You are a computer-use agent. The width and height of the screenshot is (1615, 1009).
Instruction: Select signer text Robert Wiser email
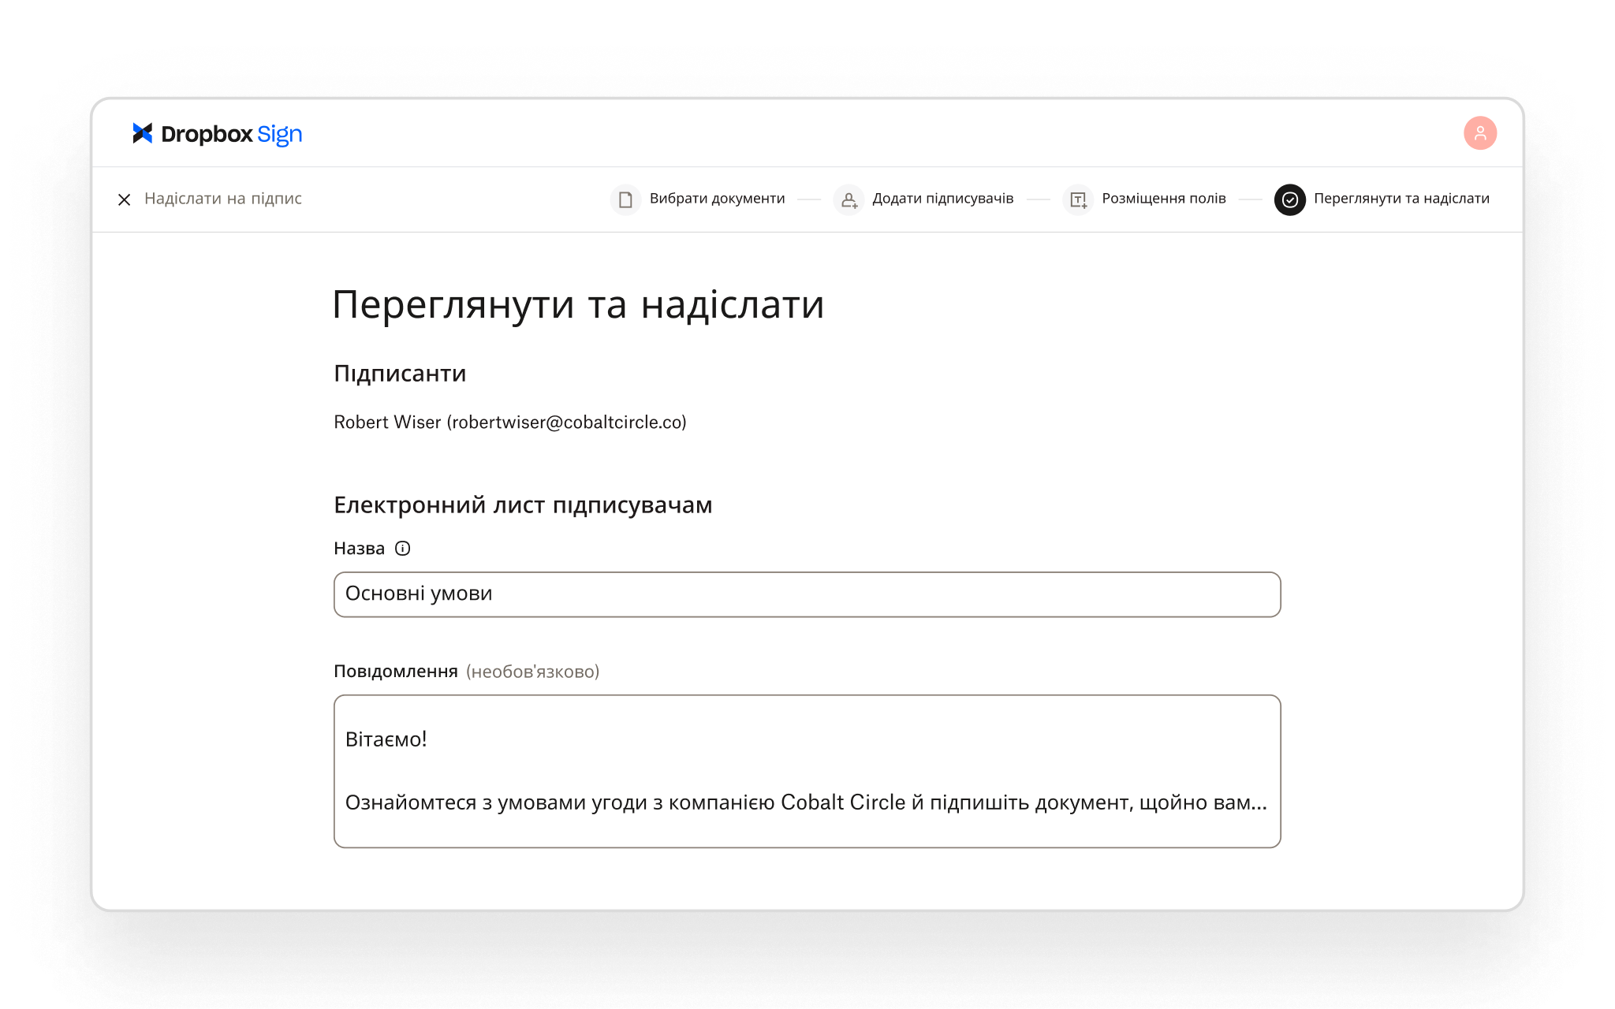pos(510,423)
